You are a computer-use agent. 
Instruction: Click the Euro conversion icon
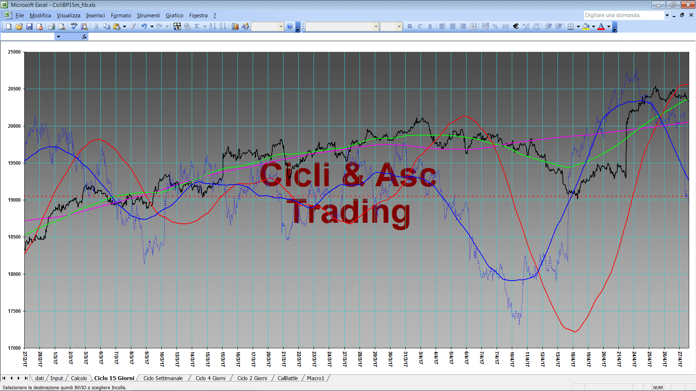click(x=177, y=26)
